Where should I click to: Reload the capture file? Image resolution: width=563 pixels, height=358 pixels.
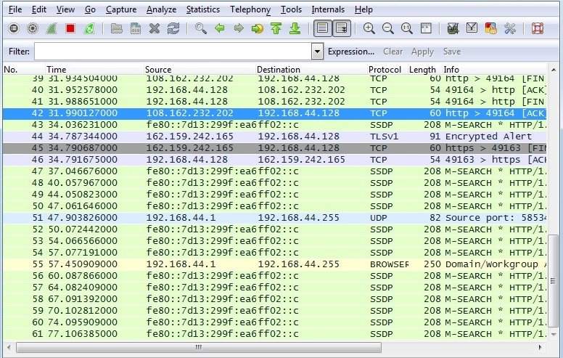point(173,29)
